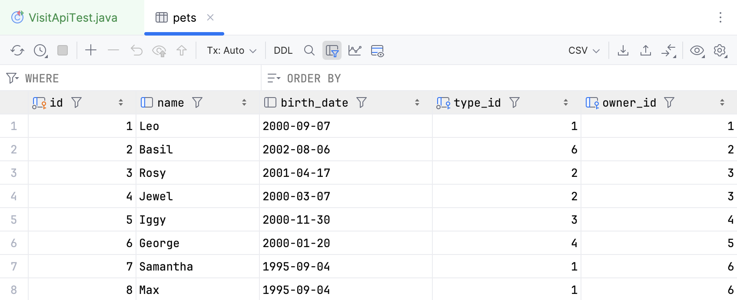Screen dimensions: 737x300
Task: Toggle filter on the name column
Action: (x=197, y=102)
